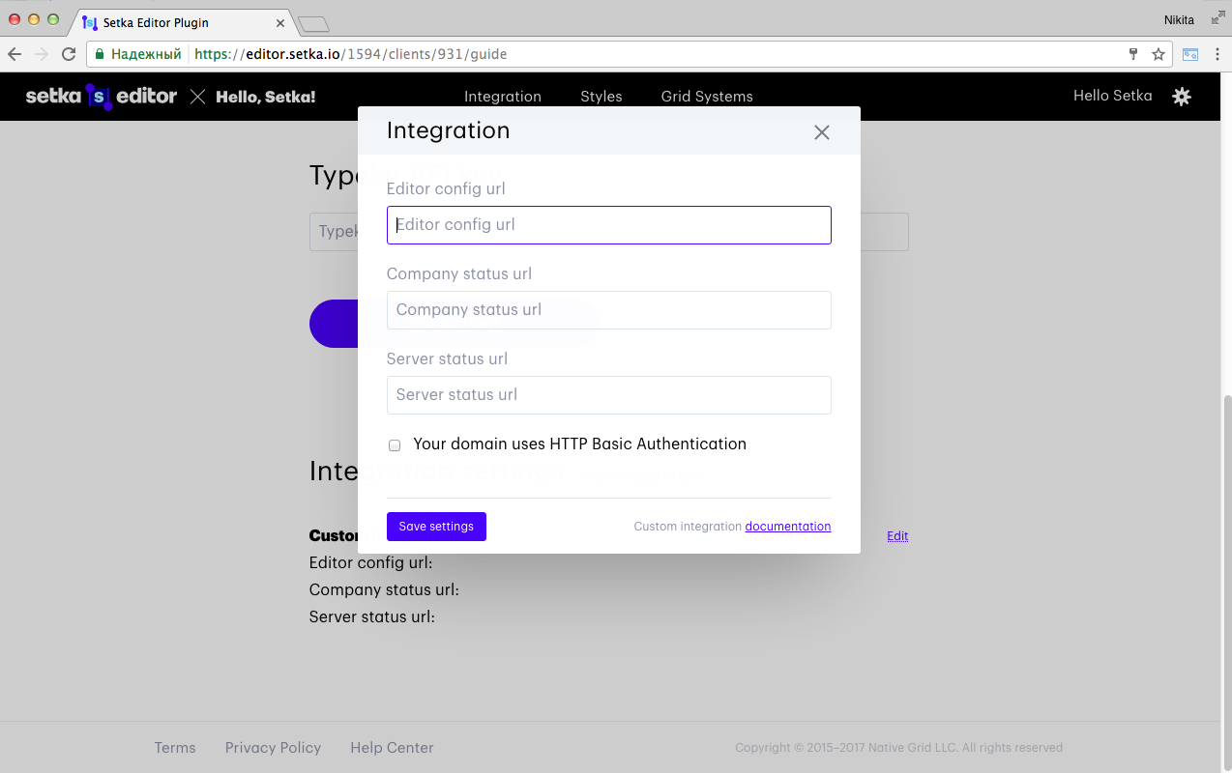Screen dimensions: 1232x773
Task: Bookmark page with star icon
Action: pyautogui.click(x=1159, y=54)
